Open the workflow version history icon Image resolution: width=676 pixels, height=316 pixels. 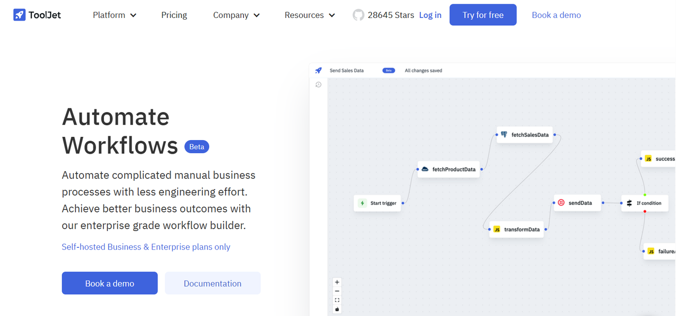coord(318,84)
